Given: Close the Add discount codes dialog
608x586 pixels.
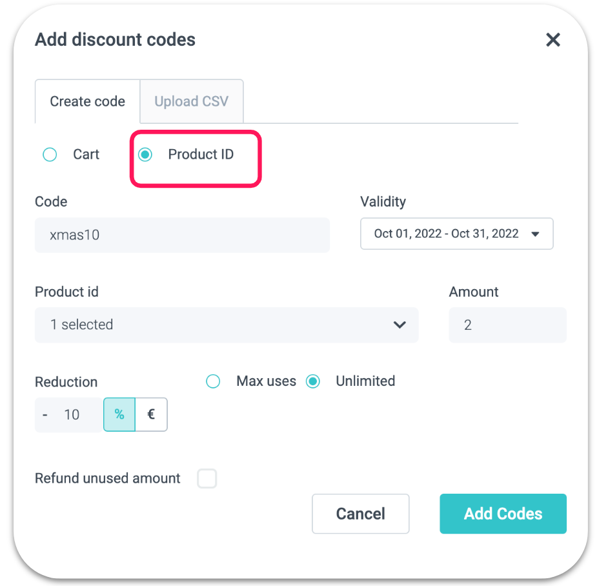Looking at the screenshot, I should coord(552,40).
